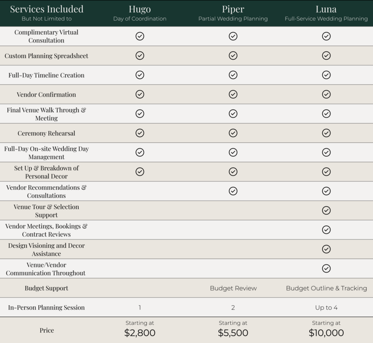
Task: Click the Services Included heading
Action: tap(47, 9)
